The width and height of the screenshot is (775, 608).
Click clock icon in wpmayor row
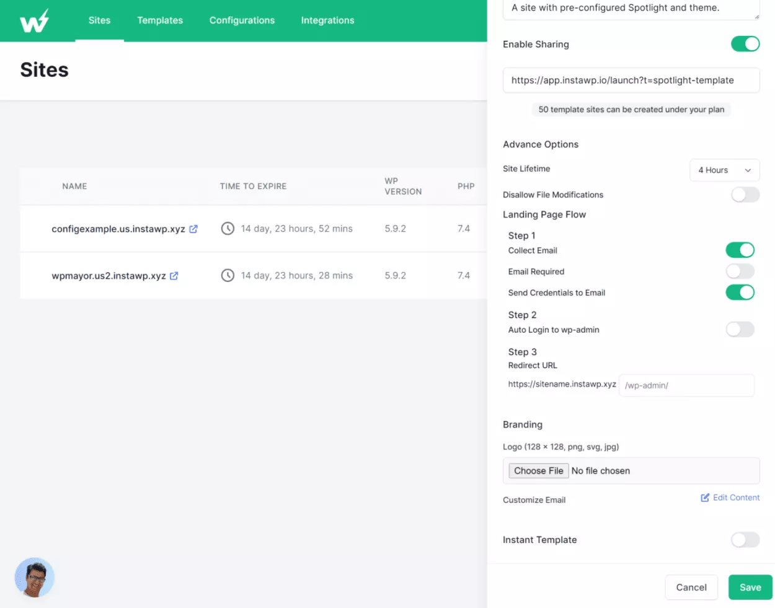(x=228, y=275)
